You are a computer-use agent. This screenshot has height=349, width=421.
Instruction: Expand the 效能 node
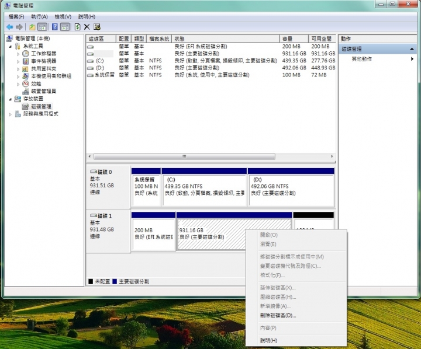click(x=18, y=84)
